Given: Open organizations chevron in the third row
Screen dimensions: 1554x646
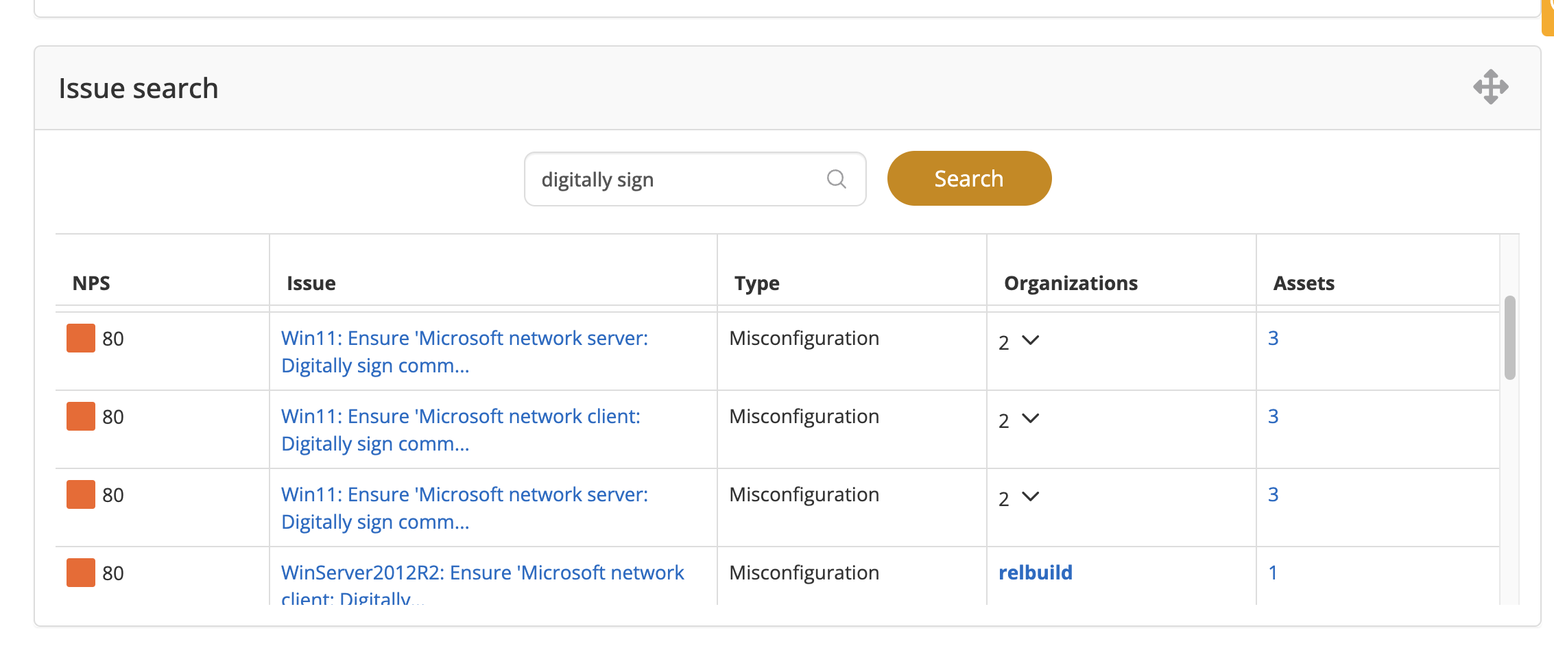Looking at the screenshot, I should (1030, 497).
